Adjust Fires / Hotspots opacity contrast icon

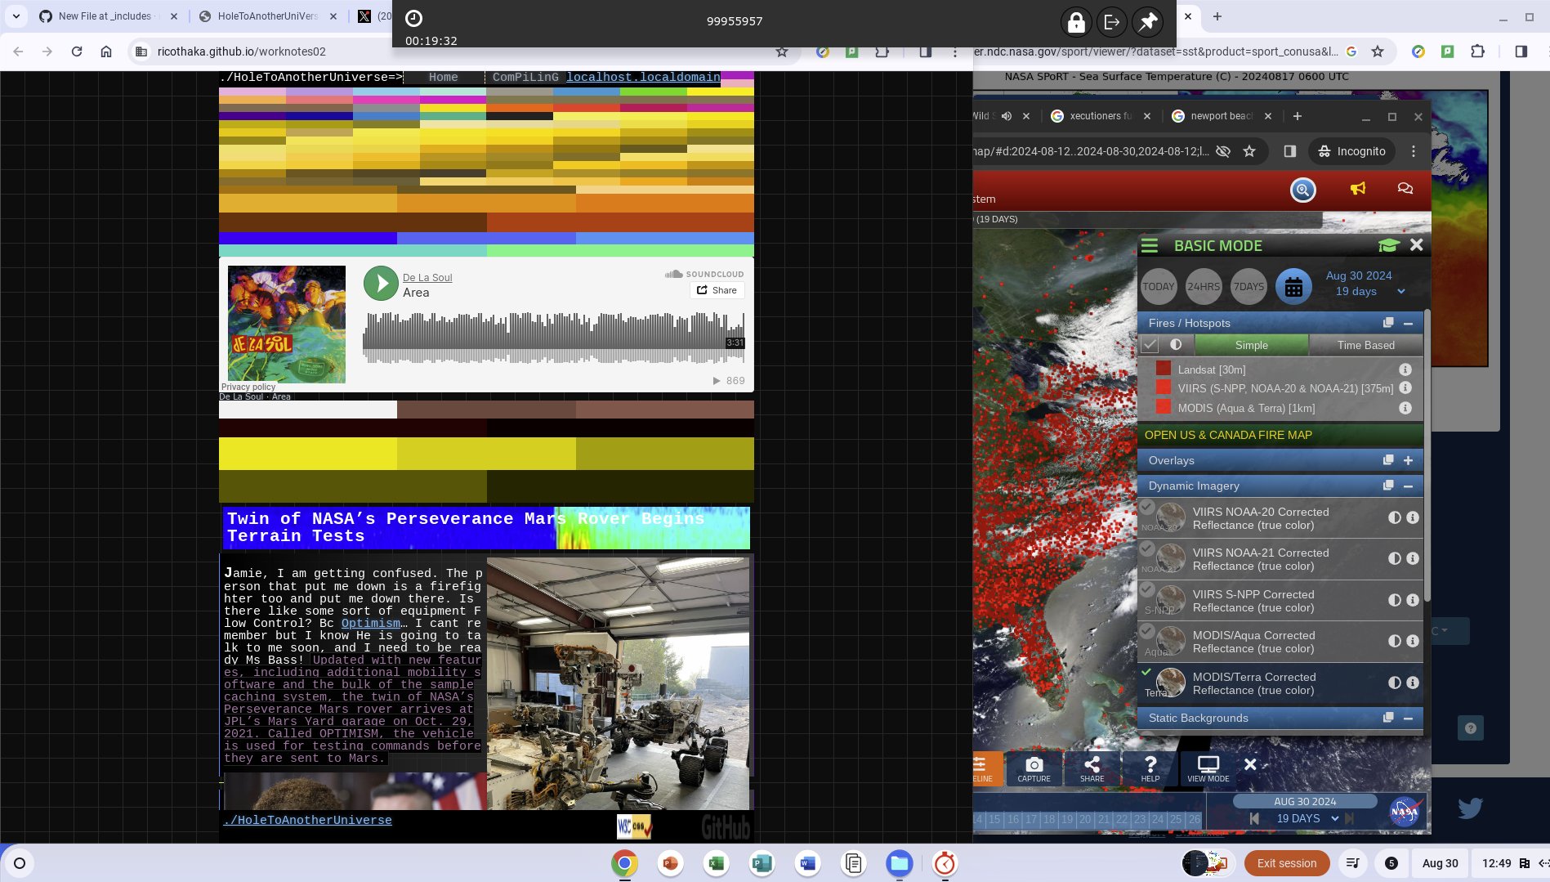1176,345
